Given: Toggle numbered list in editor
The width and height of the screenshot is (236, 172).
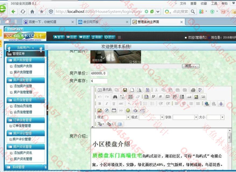Looking at the screenshot, I should [145, 104].
